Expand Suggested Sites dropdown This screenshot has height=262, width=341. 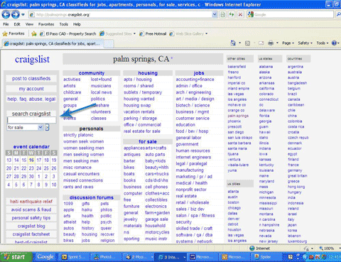coord(134,33)
